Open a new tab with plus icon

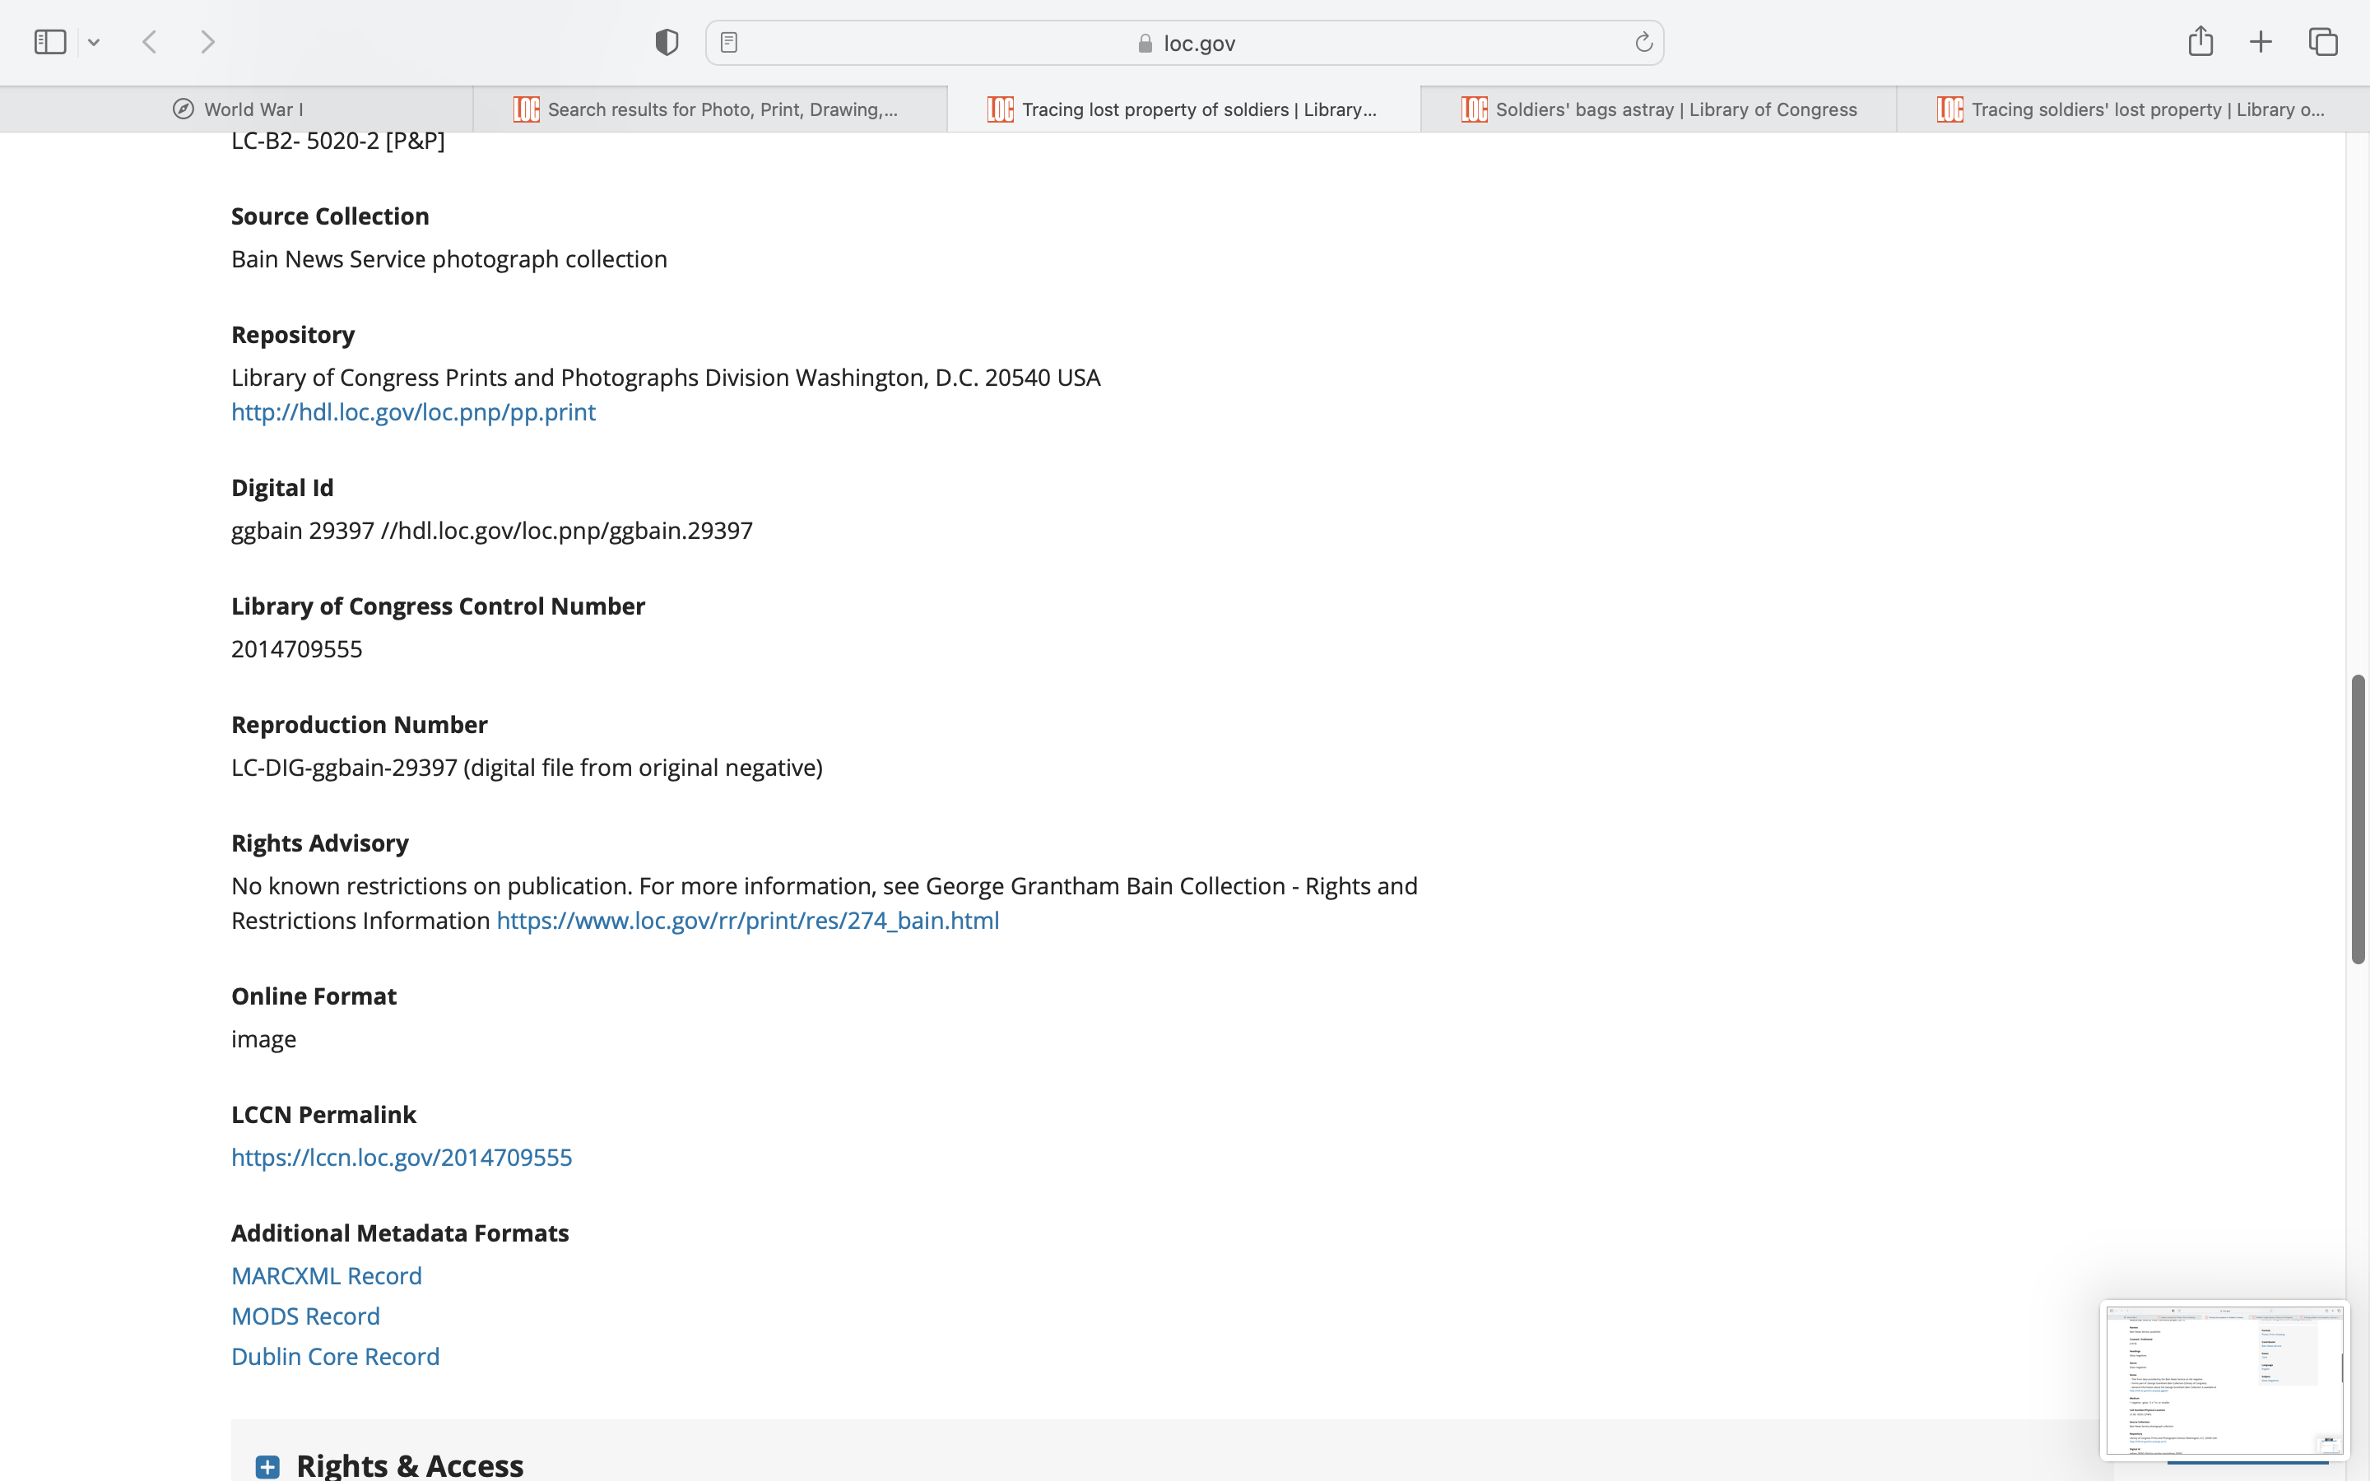(x=2261, y=42)
